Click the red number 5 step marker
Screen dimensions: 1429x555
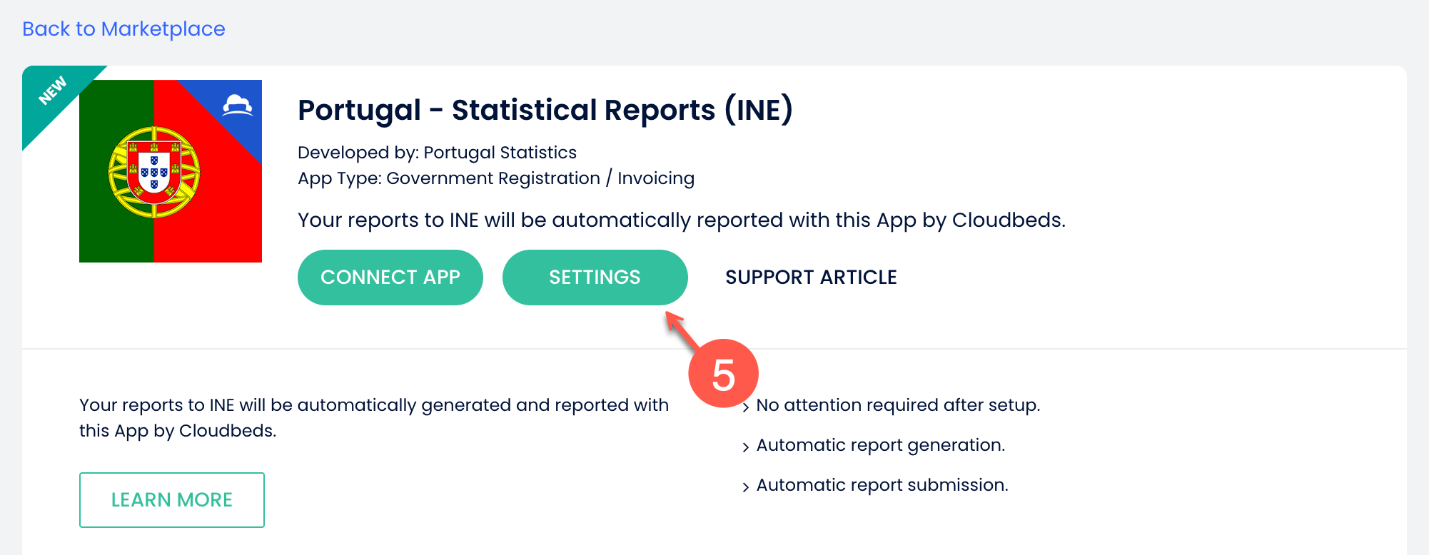coord(723,374)
